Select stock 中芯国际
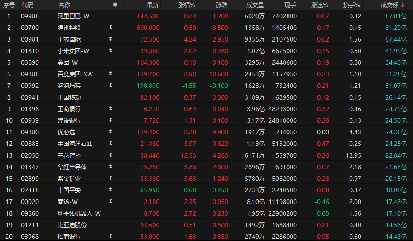The width and height of the screenshot is (413, 241). 69,39
